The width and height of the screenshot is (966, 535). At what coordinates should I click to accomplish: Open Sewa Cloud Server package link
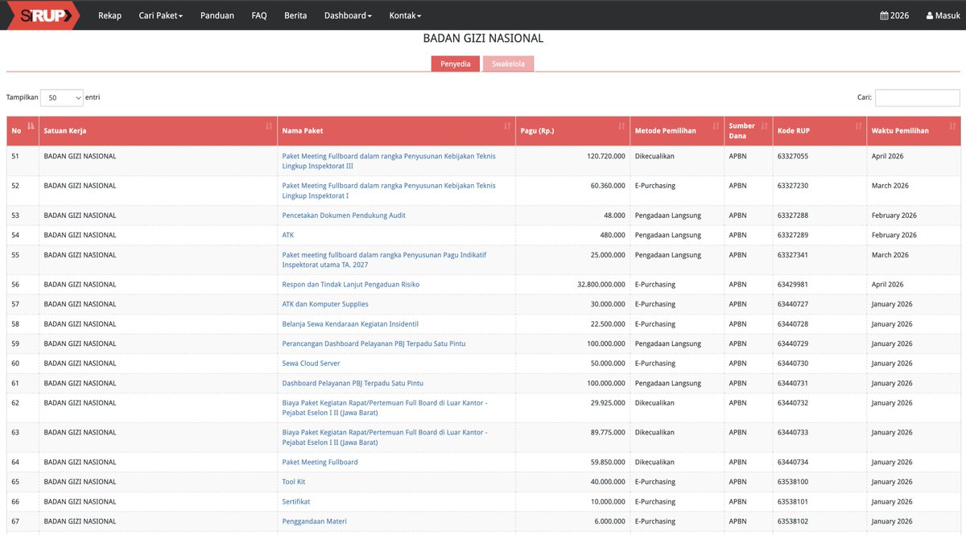311,364
